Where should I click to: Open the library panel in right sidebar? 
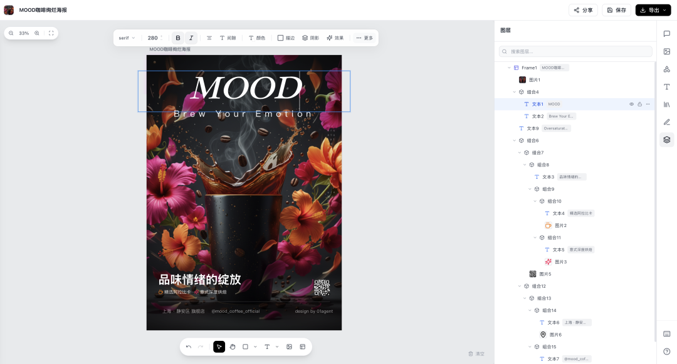pos(666,104)
